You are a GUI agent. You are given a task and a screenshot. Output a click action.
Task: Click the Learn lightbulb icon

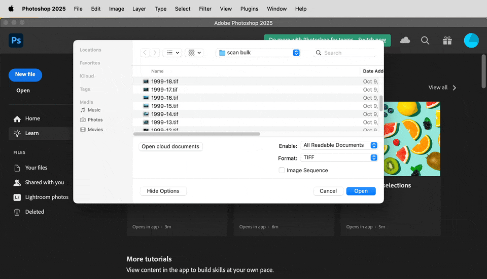tap(17, 133)
